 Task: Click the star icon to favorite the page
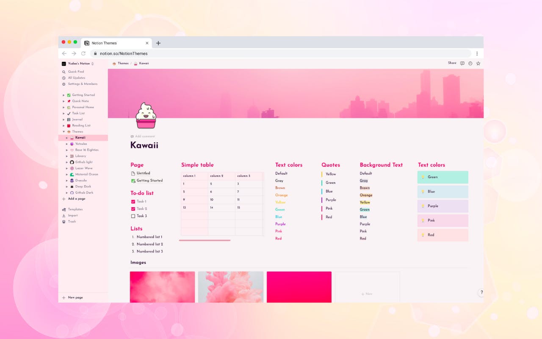(478, 63)
